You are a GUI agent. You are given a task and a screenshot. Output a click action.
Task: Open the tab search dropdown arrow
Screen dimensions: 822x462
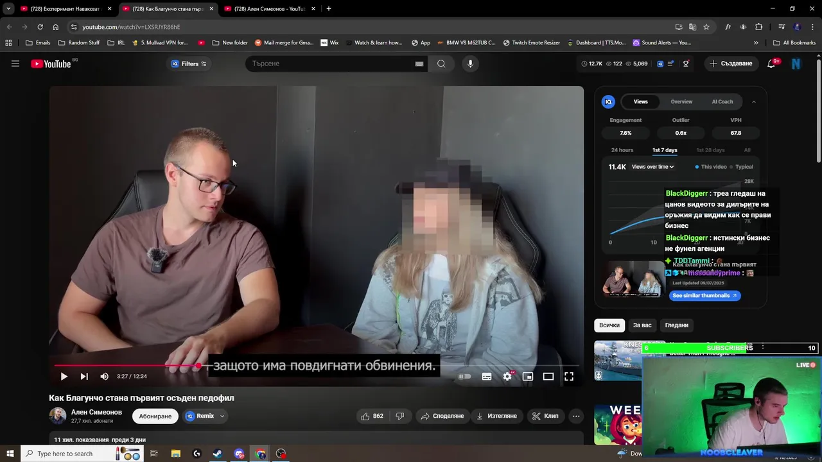[8, 9]
